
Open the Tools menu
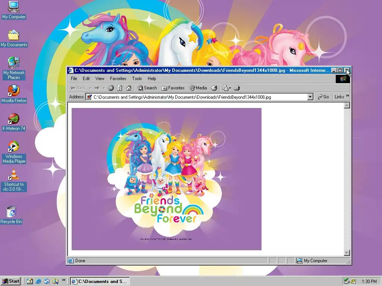(137, 79)
